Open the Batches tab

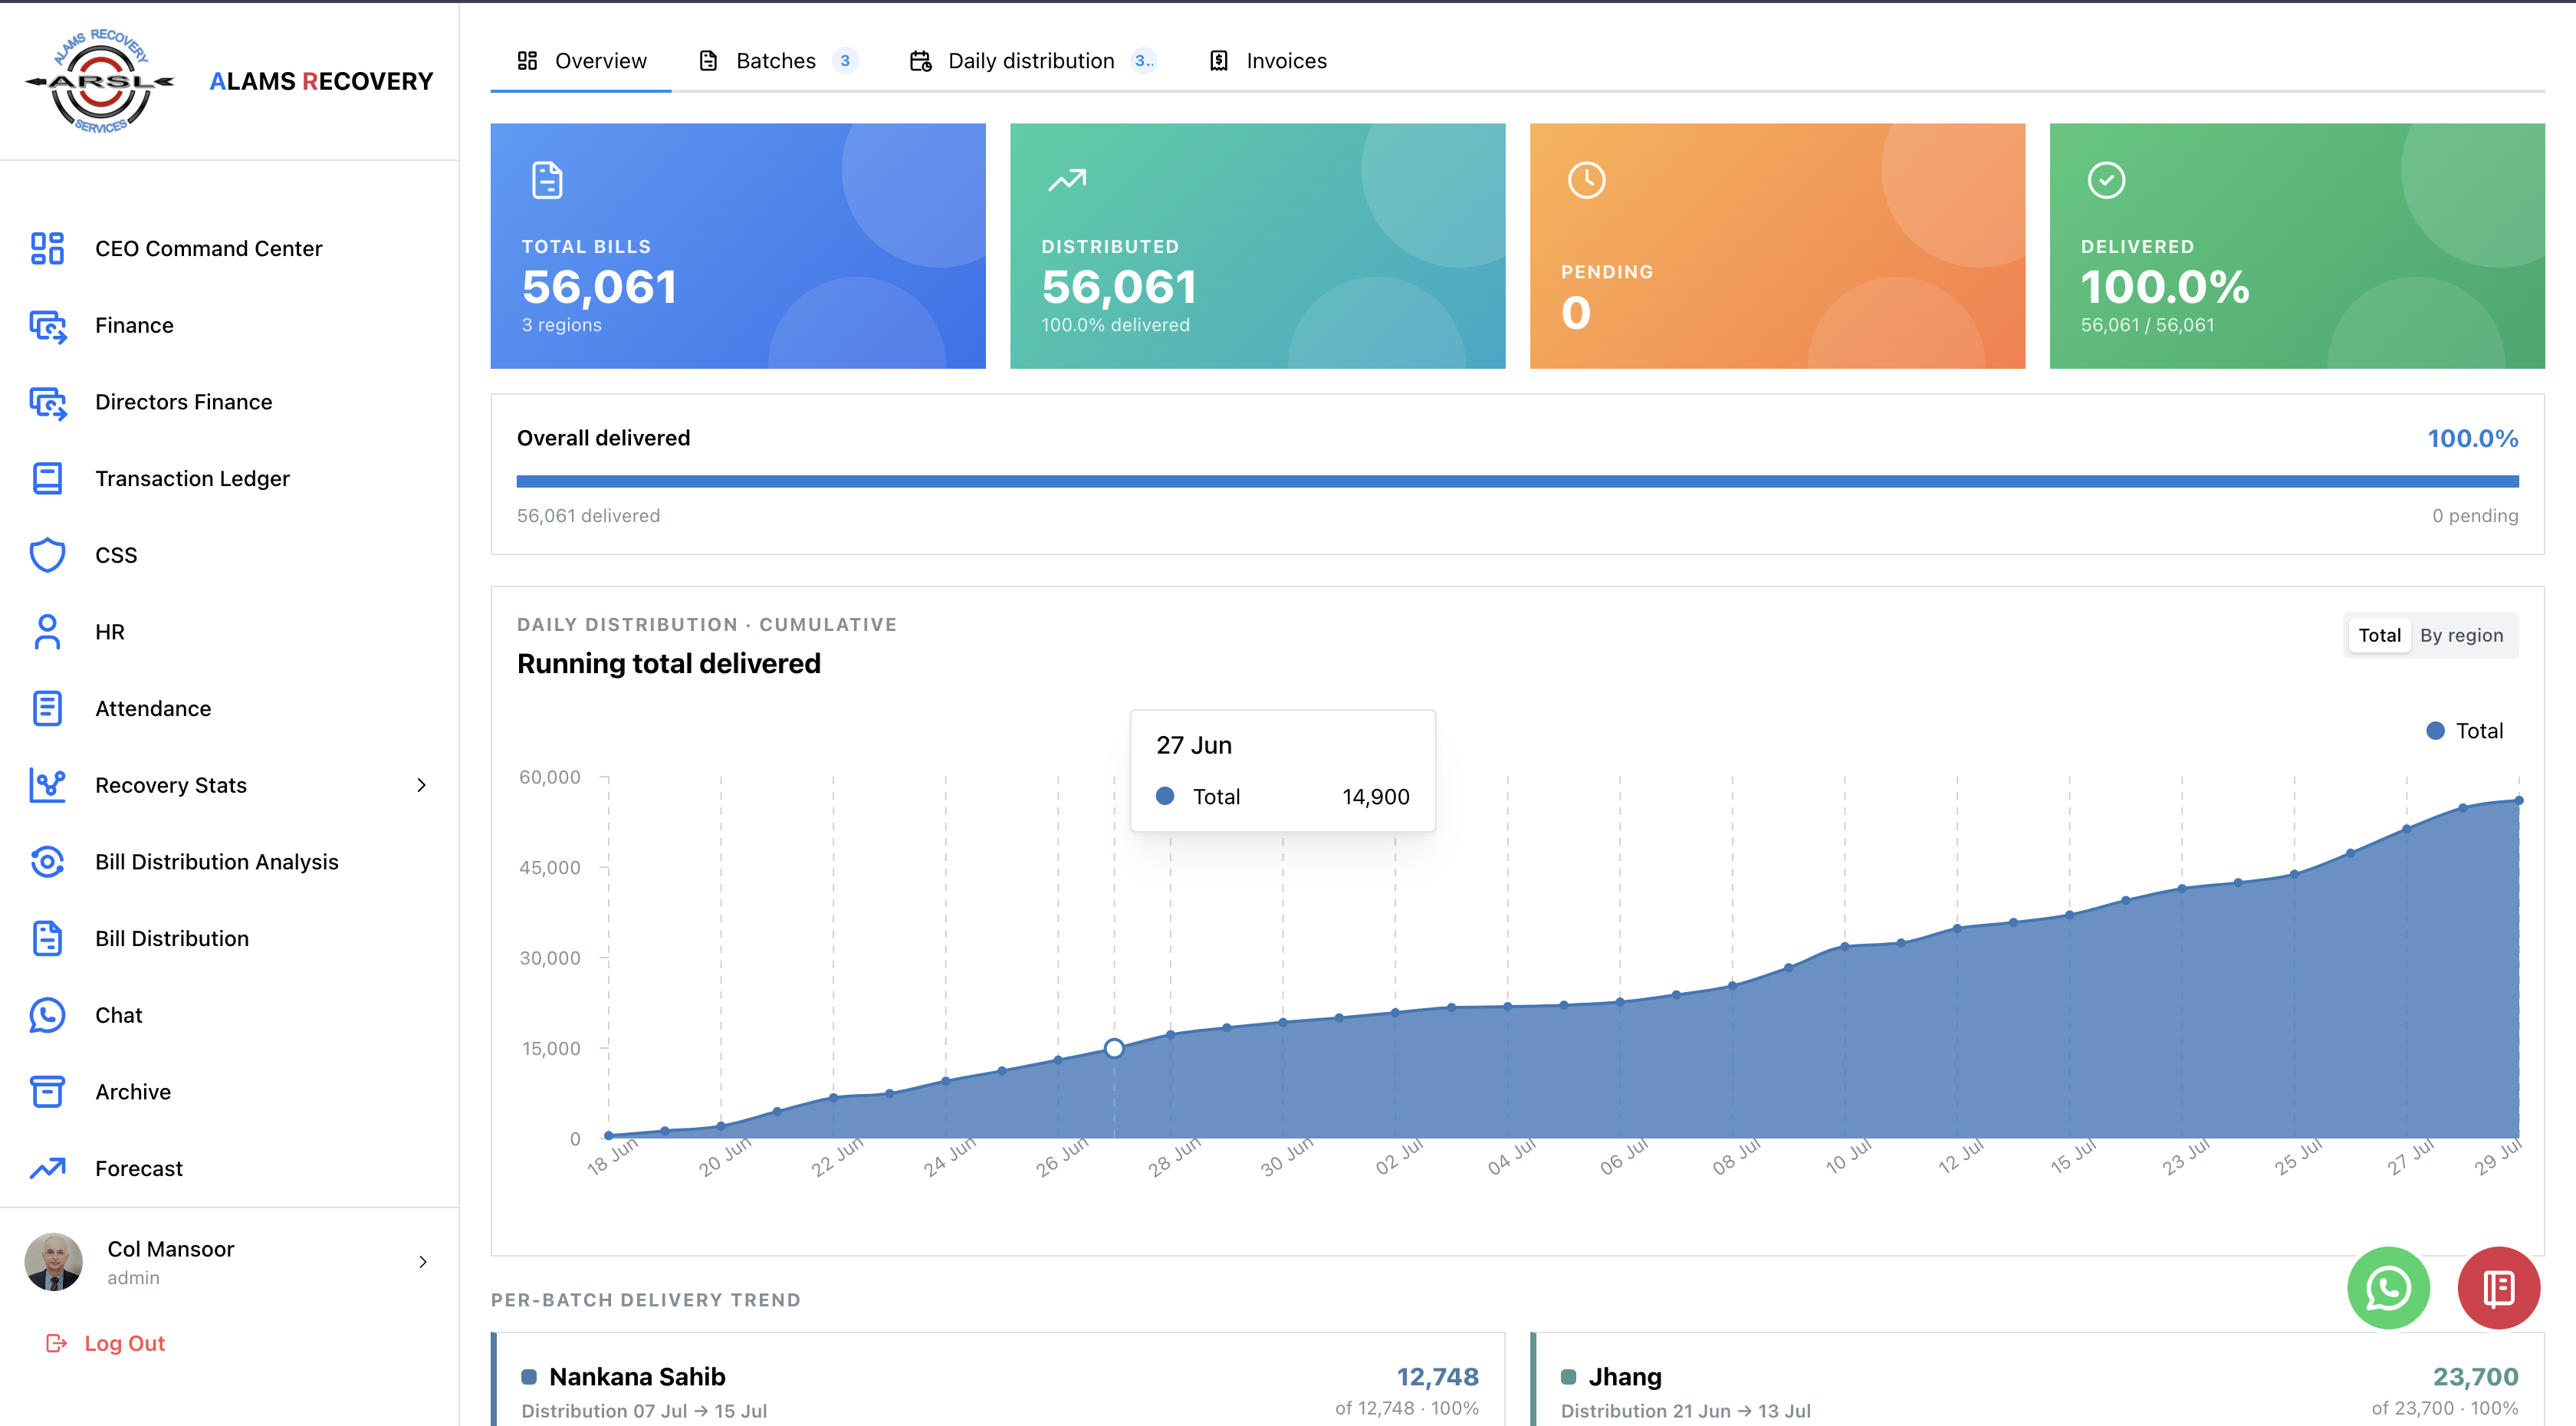click(x=777, y=61)
